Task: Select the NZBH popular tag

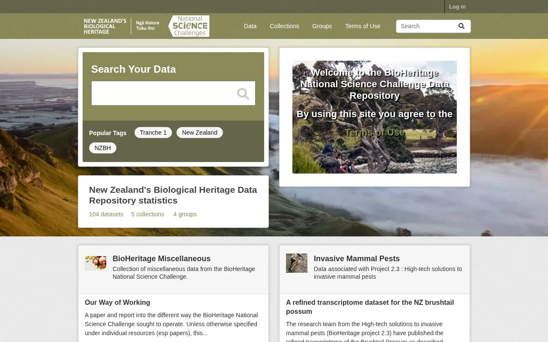Action: tap(103, 148)
